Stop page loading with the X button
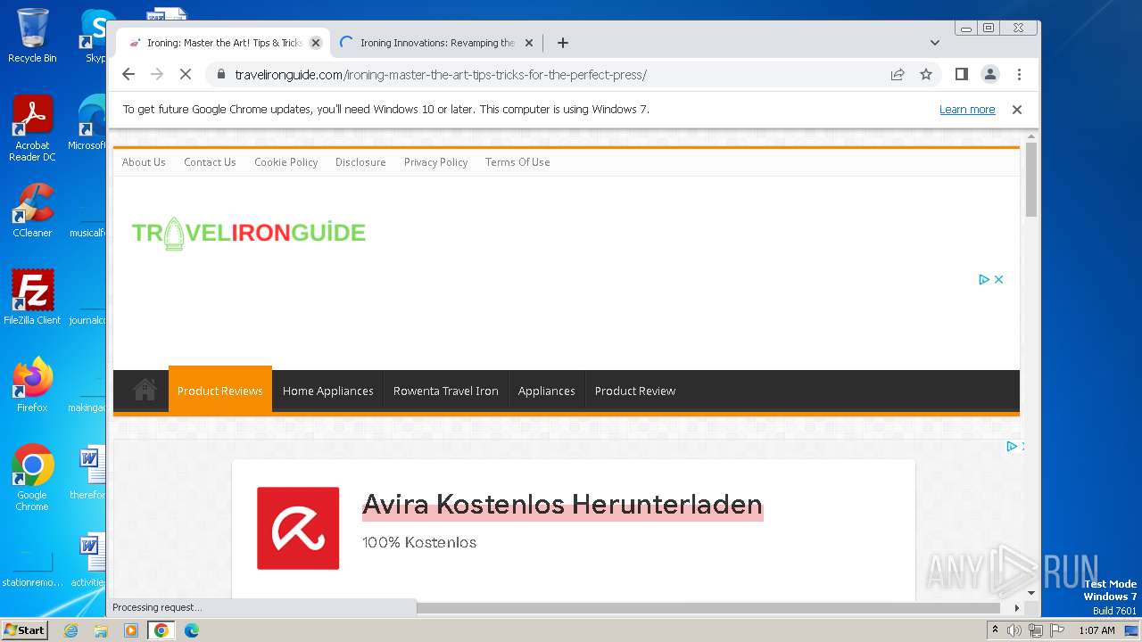The width and height of the screenshot is (1142, 642). click(186, 75)
